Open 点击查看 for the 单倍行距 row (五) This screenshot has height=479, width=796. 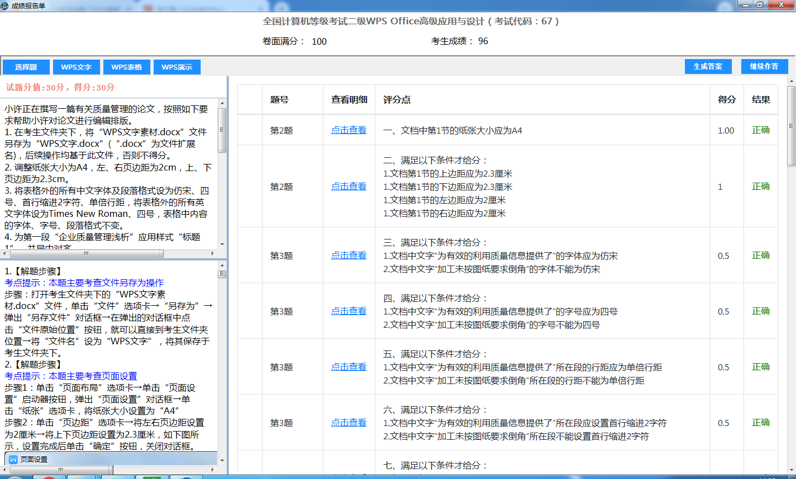[x=349, y=367]
